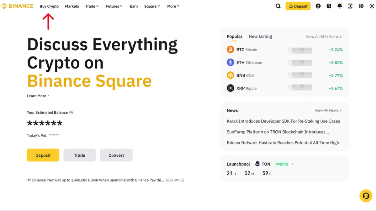Image resolution: width=376 pixels, height=211 pixels.
Task: Toggle the light/dark theme icon
Action: (372, 6)
